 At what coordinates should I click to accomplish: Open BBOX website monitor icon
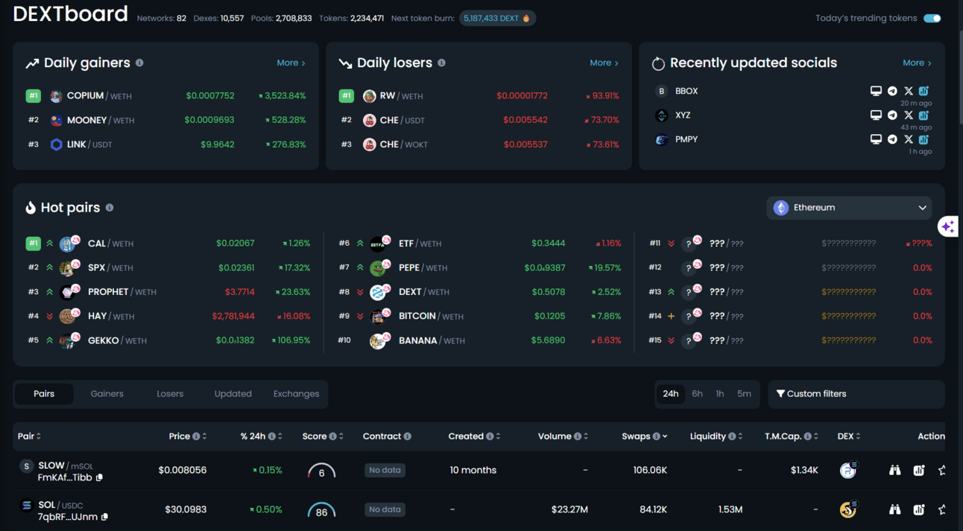(x=876, y=91)
